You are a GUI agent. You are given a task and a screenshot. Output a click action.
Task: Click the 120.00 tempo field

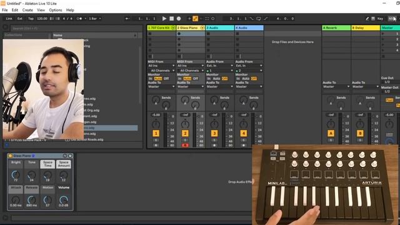[42, 19]
